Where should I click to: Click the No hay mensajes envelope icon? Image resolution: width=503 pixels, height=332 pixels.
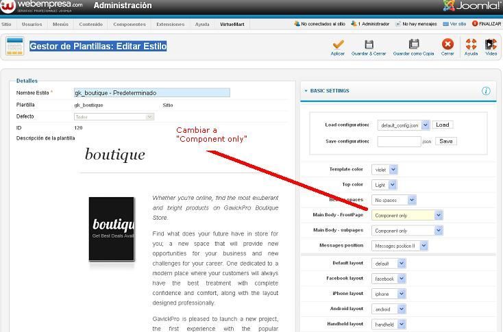tap(398, 24)
